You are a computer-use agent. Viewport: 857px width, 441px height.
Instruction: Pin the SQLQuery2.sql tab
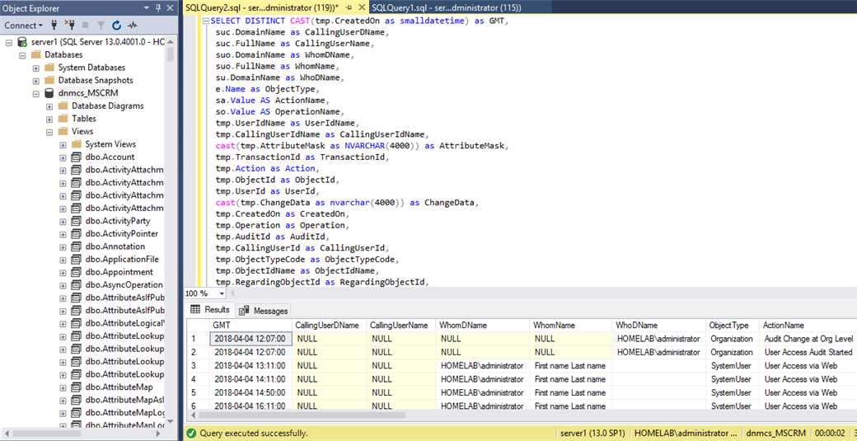[349, 7]
